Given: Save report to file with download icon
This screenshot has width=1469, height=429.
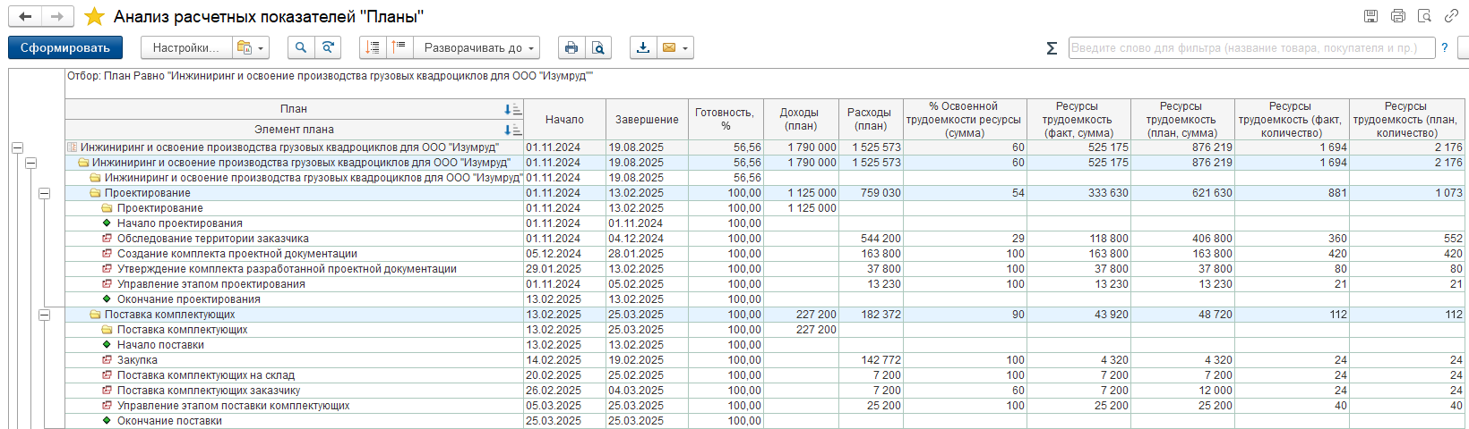Looking at the screenshot, I should pos(642,47).
